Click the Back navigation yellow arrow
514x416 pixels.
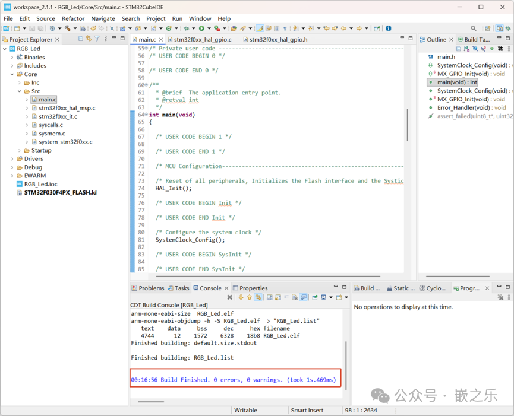(x=343, y=28)
